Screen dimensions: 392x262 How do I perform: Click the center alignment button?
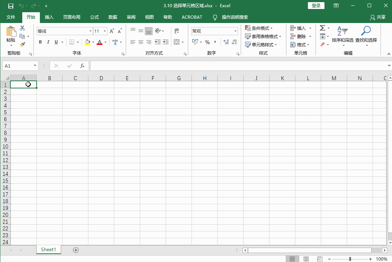pos(140,42)
